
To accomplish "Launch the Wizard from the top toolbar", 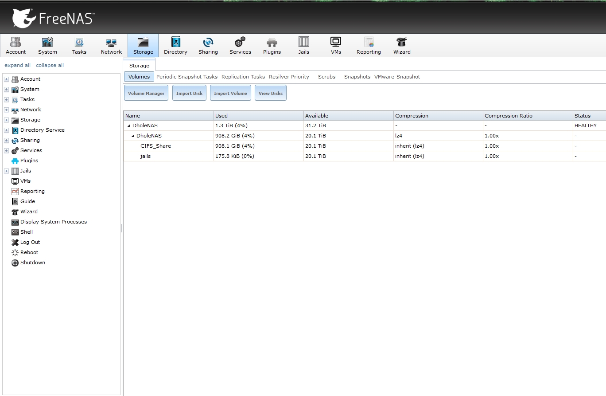I will pyautogui.click(x=402, y=46).
